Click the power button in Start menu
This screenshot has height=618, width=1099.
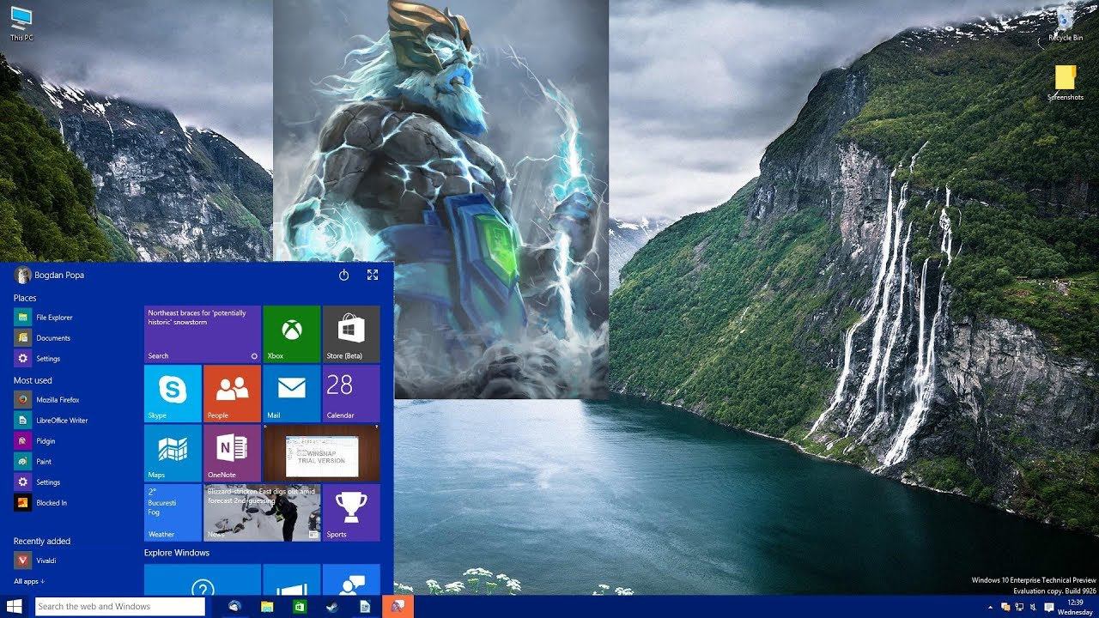[x=343, y=275]
